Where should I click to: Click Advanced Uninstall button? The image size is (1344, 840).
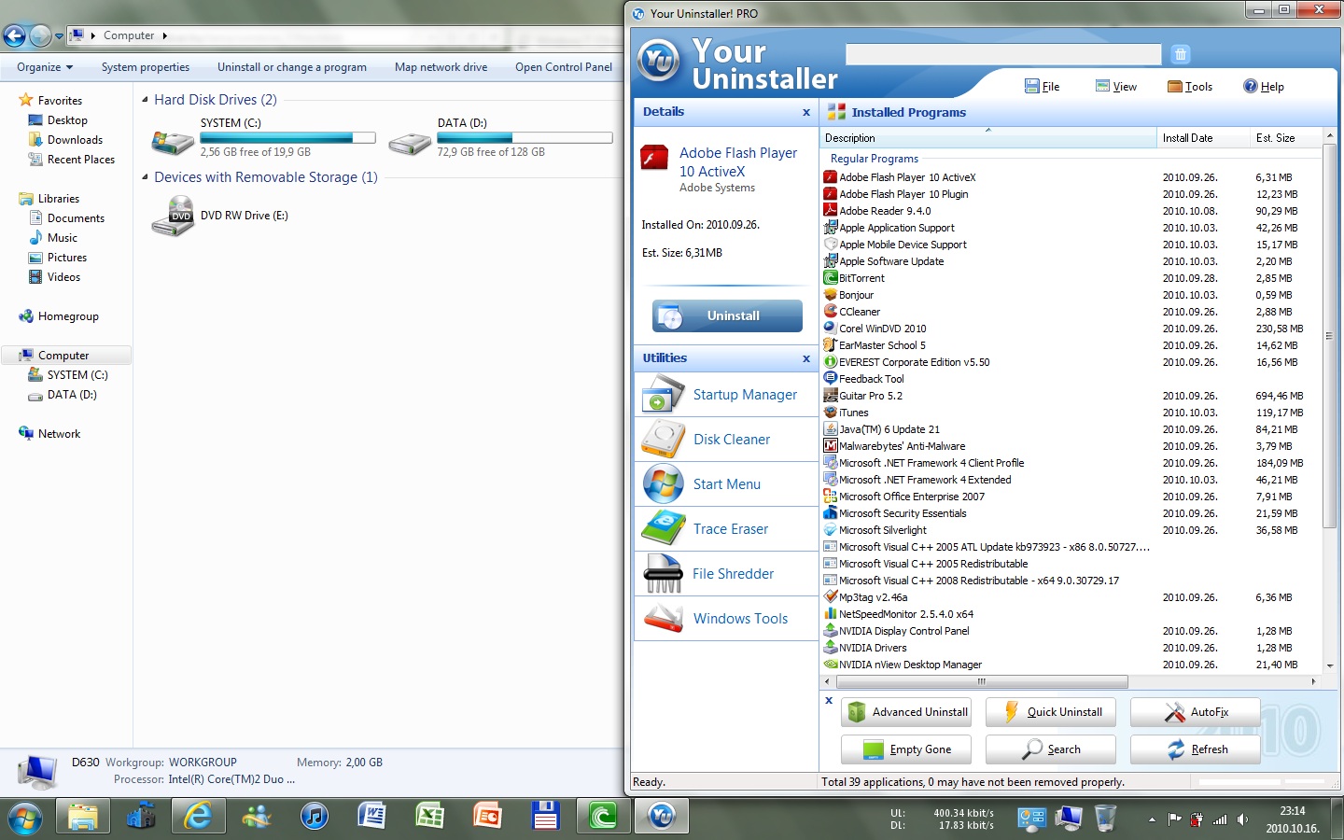906,712
